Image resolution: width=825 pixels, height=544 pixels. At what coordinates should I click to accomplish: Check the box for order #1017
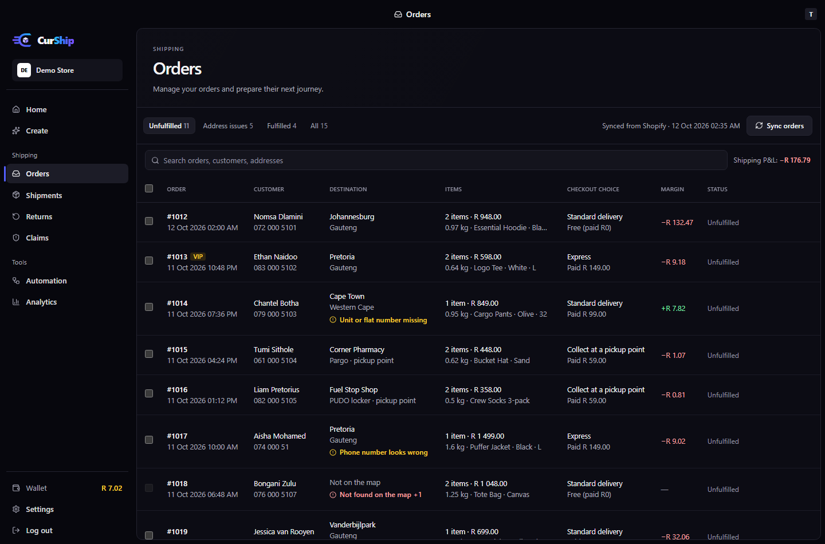(x=149, y=440)
